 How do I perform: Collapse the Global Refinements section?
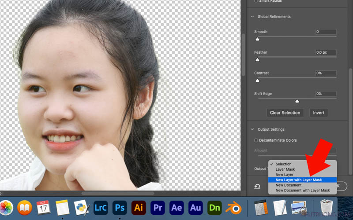[x=252, y=17]
